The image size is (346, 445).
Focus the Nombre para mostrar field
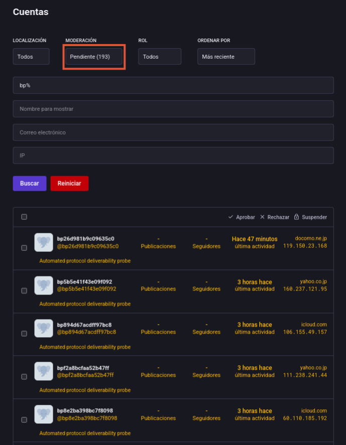pos(173,109)
